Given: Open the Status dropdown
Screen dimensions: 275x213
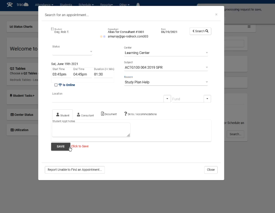Looking at the screenshot, I should coord(72,51).
